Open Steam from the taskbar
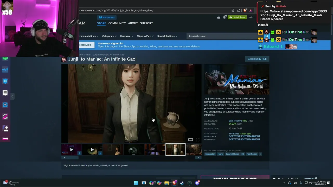This screenshot has width=333, height=187. (x=182, y=183)
